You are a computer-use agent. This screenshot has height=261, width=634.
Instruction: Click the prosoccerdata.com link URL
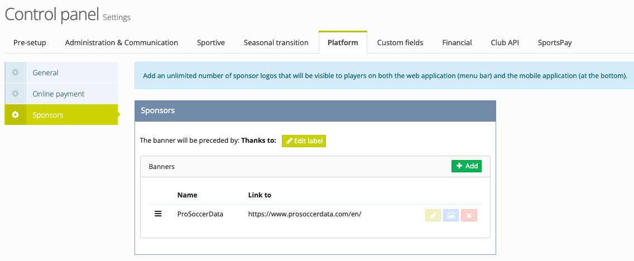[305, 214]
